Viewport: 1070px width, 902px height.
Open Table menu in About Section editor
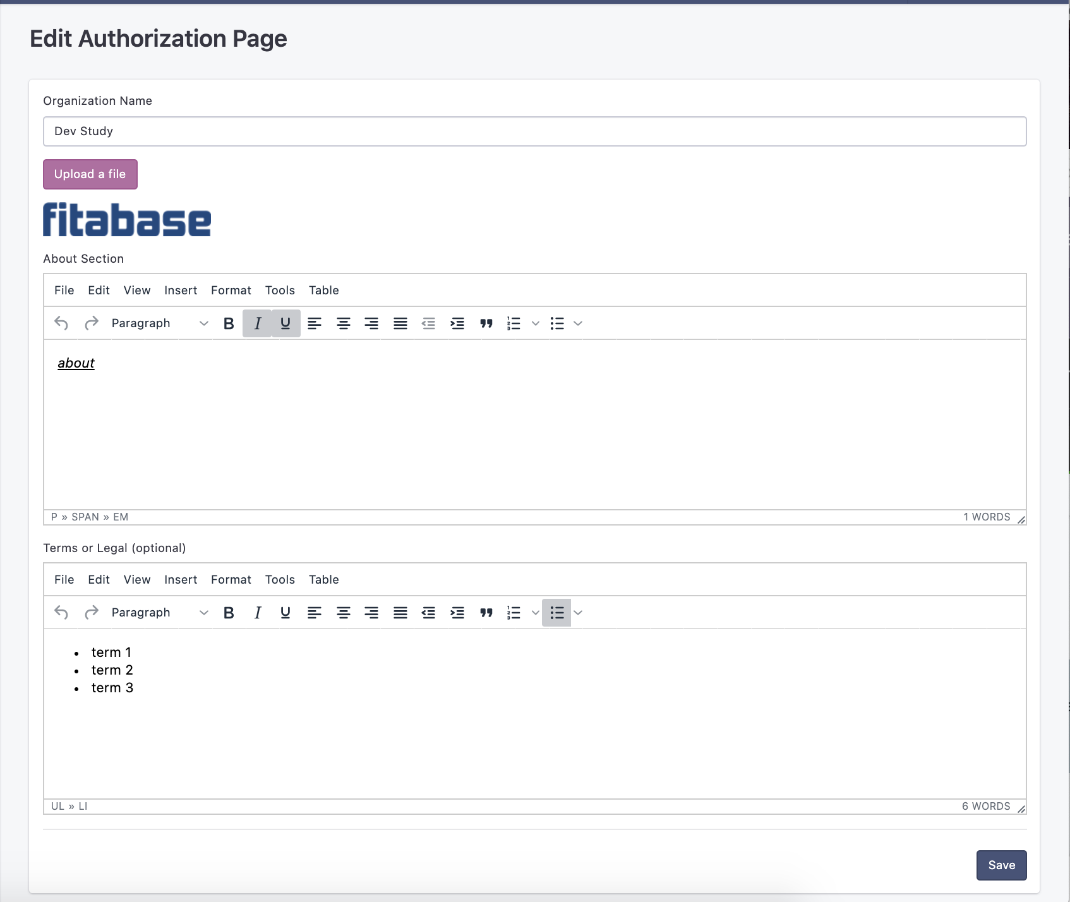324,291
